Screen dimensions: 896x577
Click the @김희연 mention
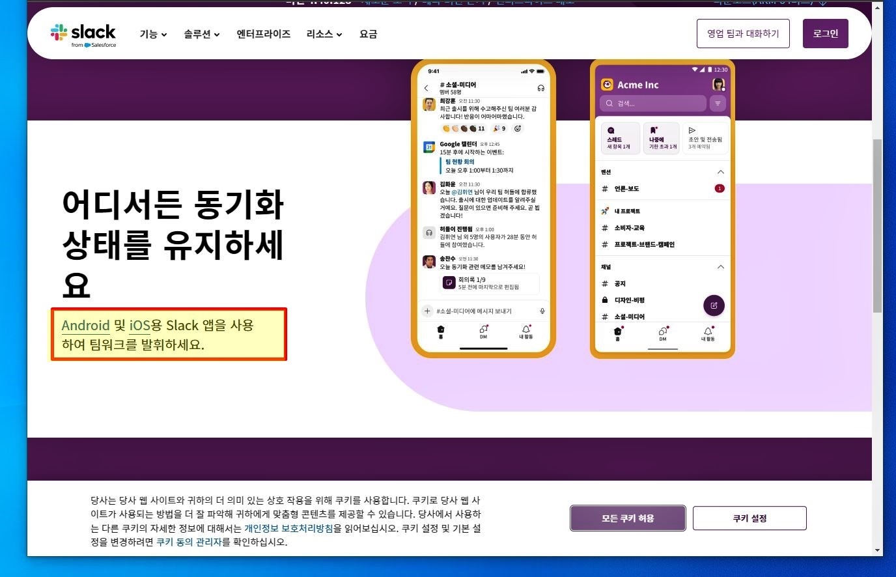[x=462, y=192]
